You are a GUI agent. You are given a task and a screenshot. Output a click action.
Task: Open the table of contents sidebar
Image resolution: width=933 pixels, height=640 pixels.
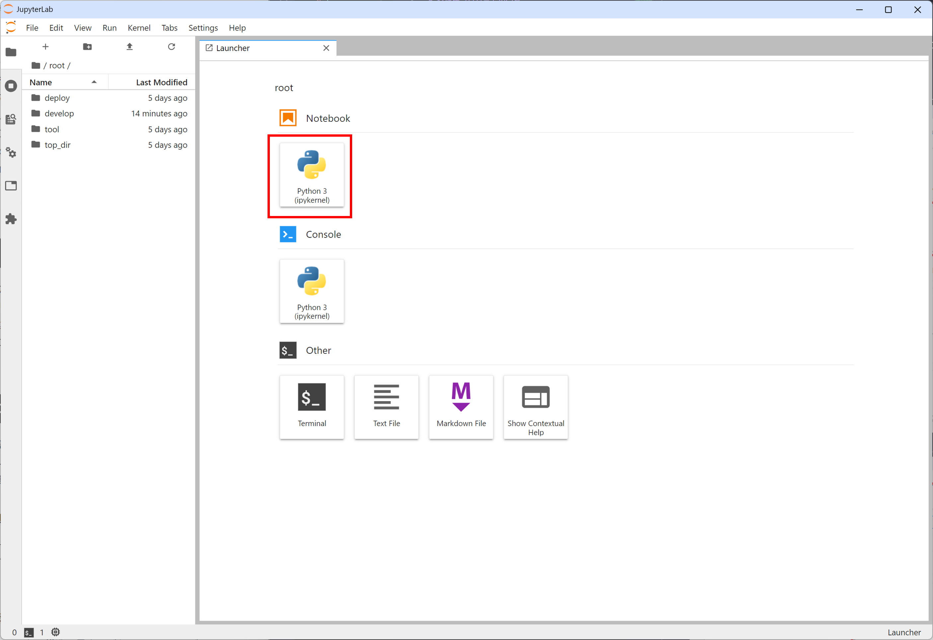tap(11, 119)
